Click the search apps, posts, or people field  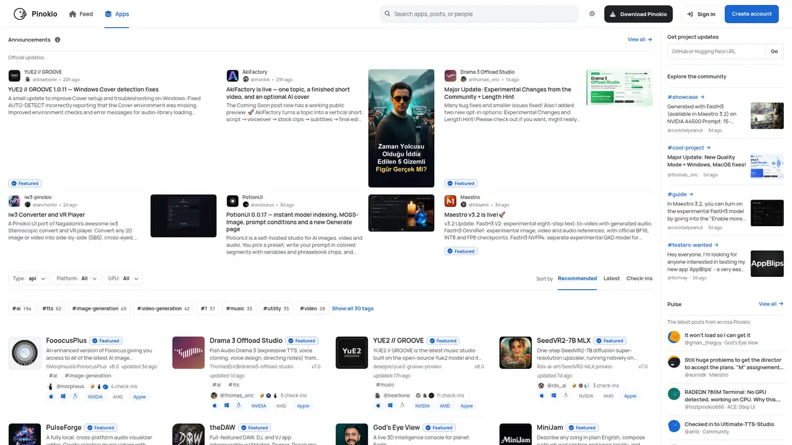click(479, 14)
